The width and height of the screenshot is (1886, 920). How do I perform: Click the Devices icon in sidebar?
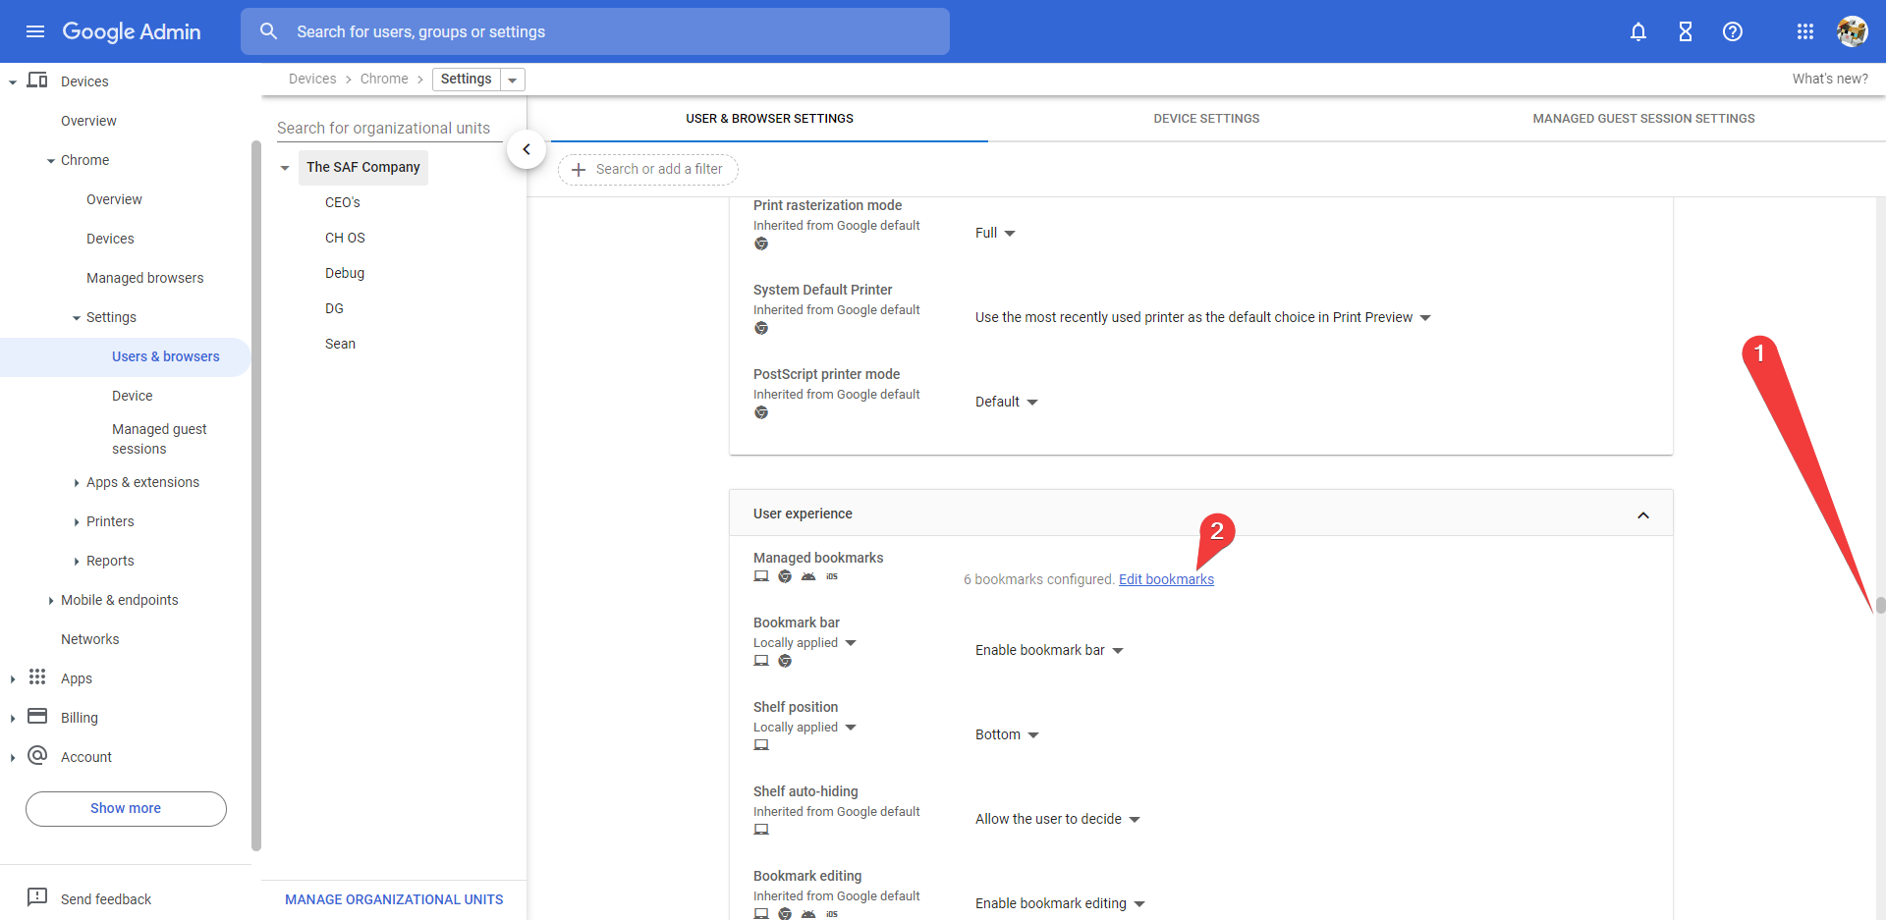[x=37, y=81]
